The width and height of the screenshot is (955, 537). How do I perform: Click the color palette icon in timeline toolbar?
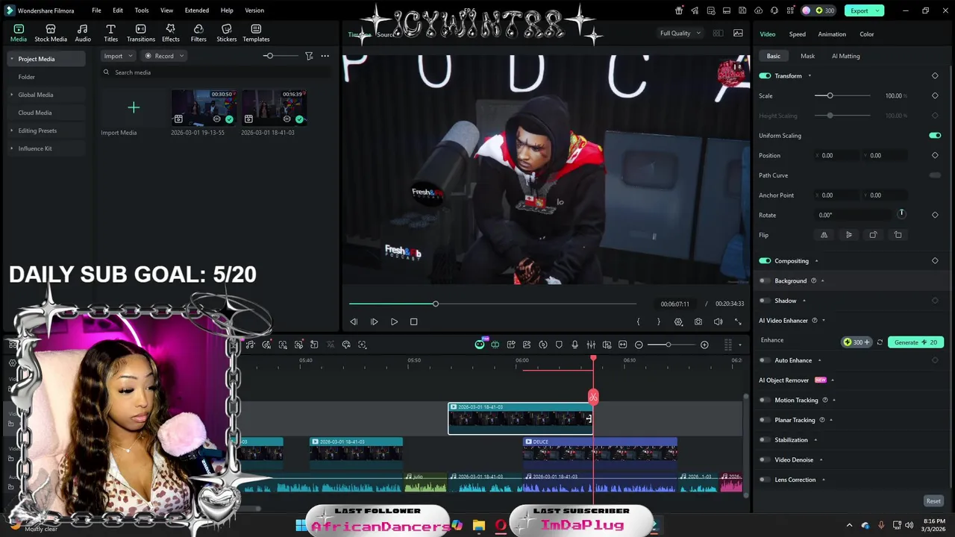pyautogui.click(x=346, y=345)
